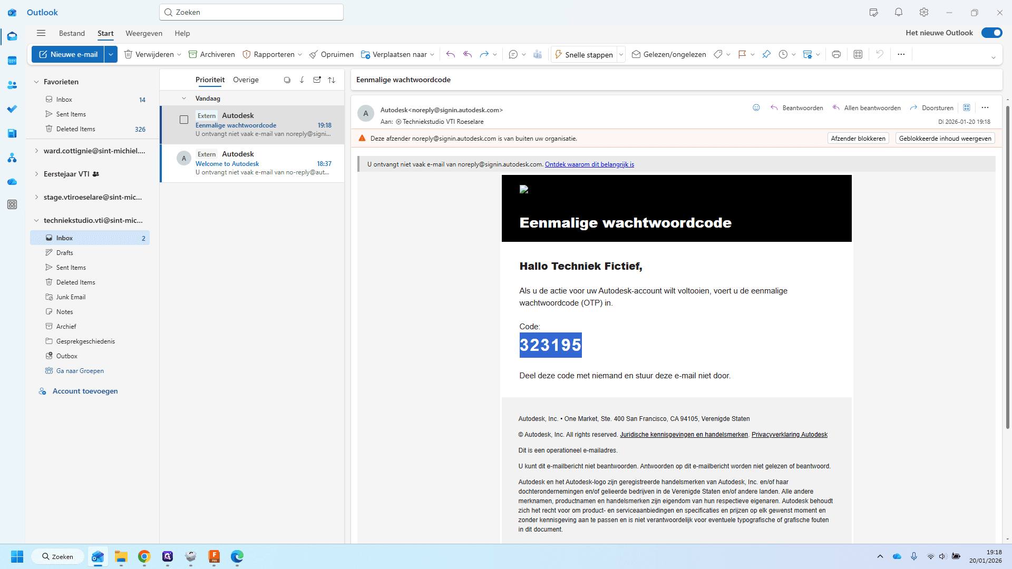
Task: Click Geblokkeerde inhoud weergeven button
Action: [945, 139]
